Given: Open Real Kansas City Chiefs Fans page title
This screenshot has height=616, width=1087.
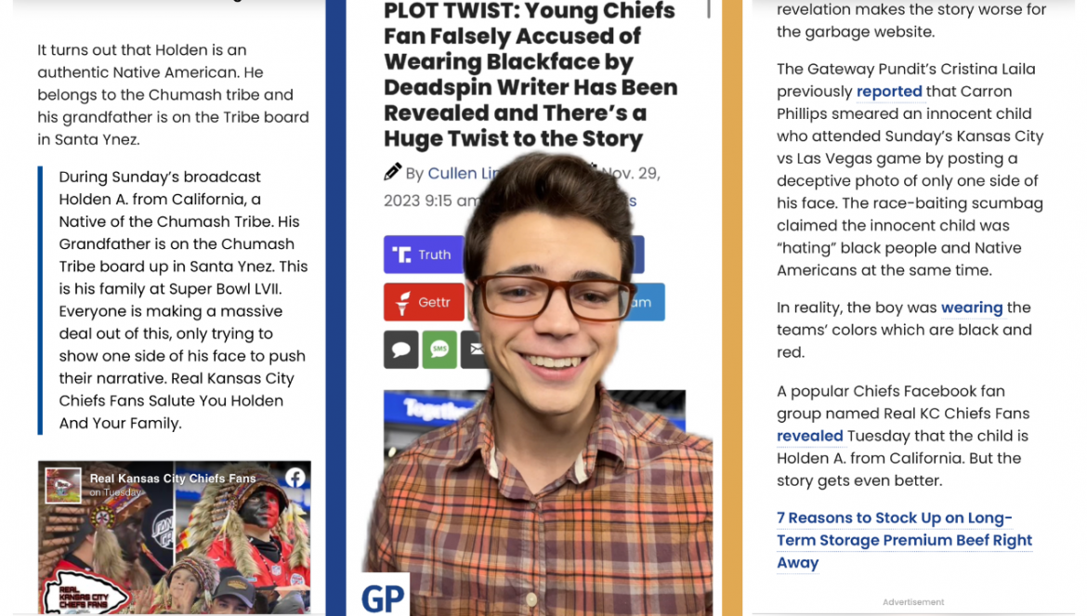Looking at the screenshot, I should [x=173, y=478].
